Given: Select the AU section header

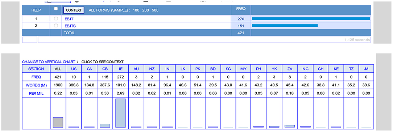Looking at the screenshot, I should (x=136, y=69).
